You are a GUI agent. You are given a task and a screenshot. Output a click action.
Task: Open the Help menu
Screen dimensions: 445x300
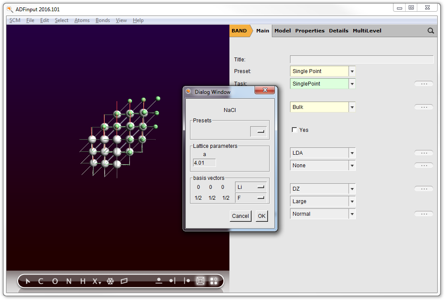tap(138, 20)
